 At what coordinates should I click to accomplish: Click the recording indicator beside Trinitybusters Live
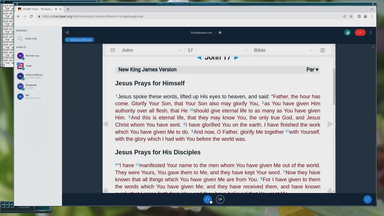220,33
